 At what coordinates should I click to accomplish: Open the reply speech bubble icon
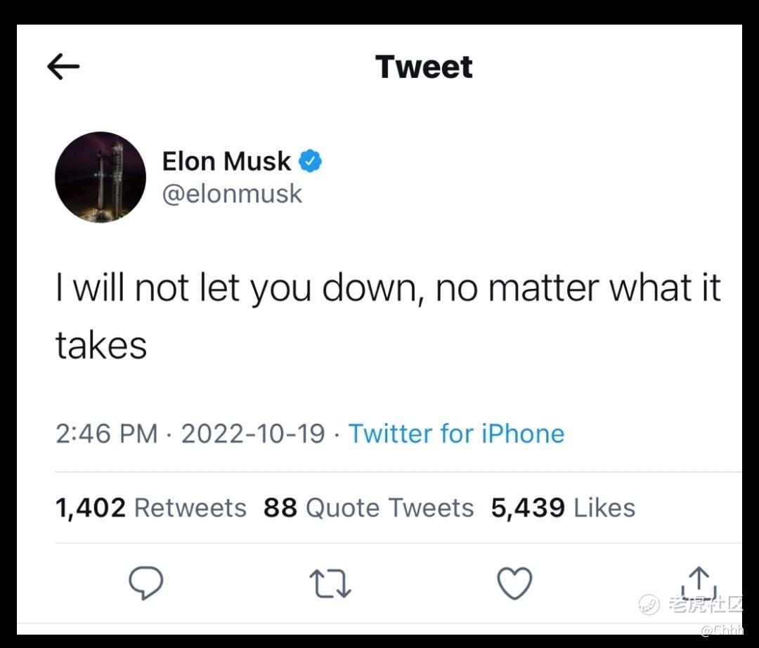click(145, 583)
